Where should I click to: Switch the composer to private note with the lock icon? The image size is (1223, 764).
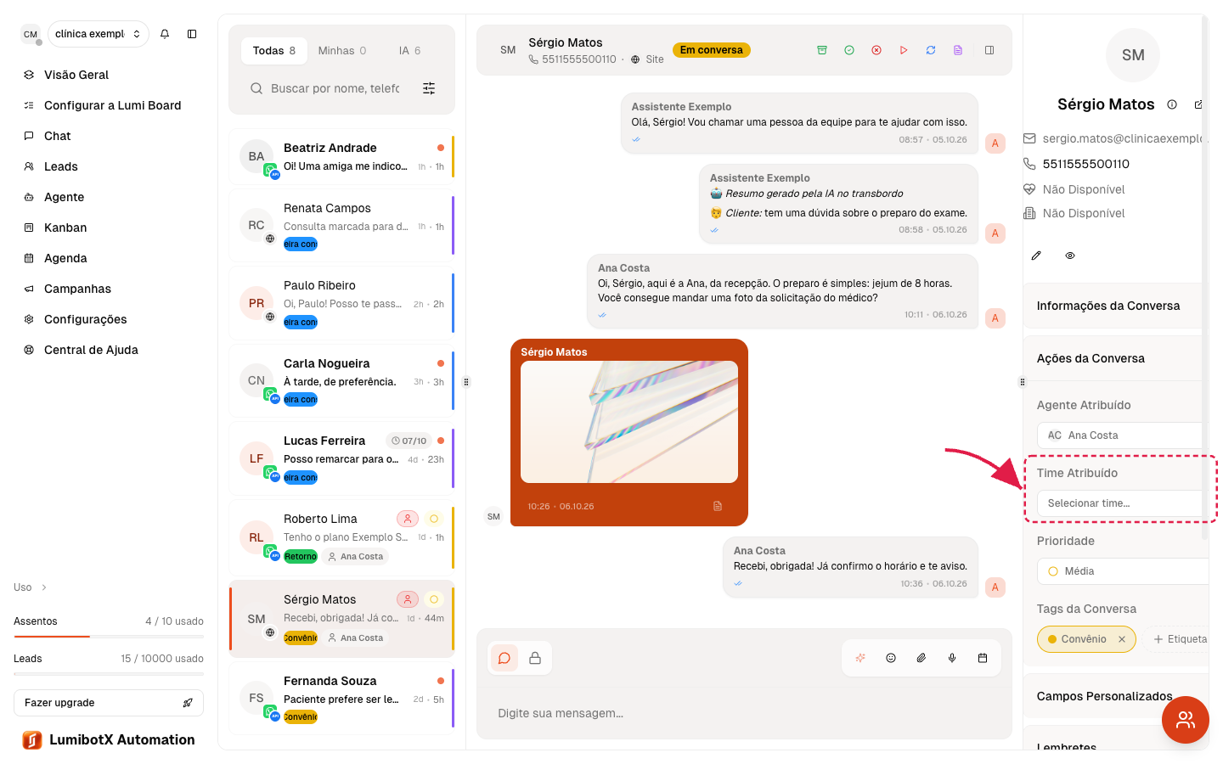[535, 658]
